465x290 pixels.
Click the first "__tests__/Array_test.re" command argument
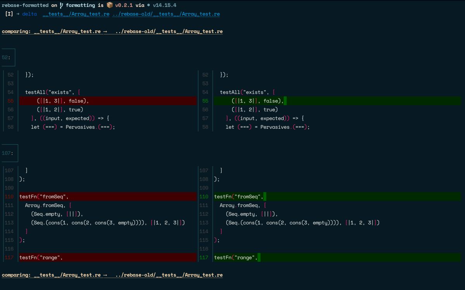pos(76,14)
